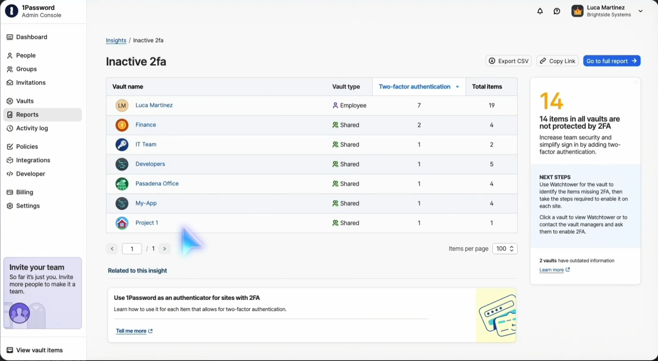Screen dimensions: 658x361
Task: Open Luca Martinez vault link
Action: point(154,105)
